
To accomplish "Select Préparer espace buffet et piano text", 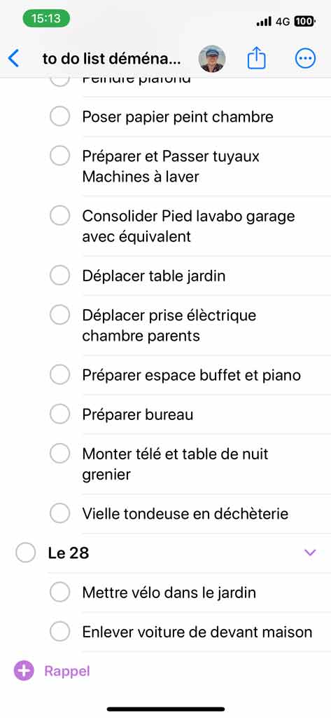I will [x=192, y=376].
